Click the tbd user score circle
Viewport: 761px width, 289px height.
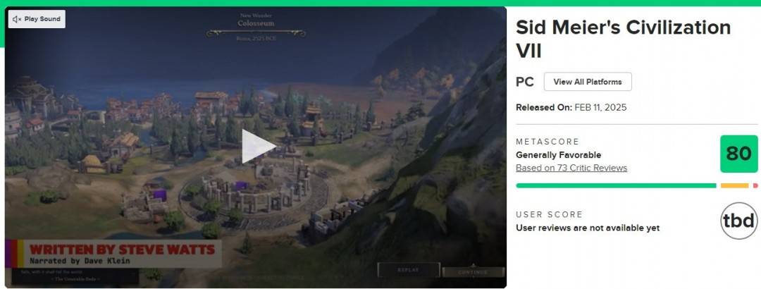pyautogui.click(x=738, y=221)
